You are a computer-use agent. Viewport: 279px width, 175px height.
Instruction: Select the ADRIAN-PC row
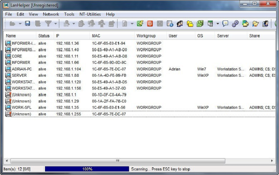click(x=22, y=69)
